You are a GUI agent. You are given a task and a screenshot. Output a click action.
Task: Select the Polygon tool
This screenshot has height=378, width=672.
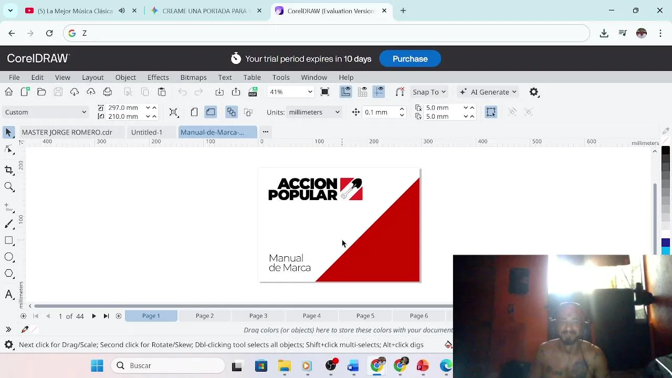tap(9, 274)
